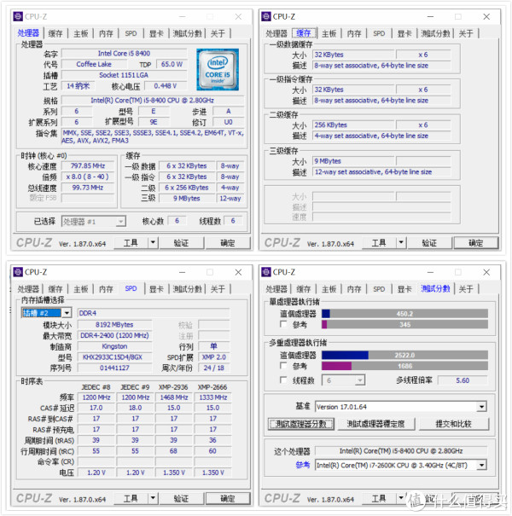Image resolution: width=512 pixels, height=516 pixels.
Task: Click the CPU-Z app icon in the benchmark window title bar
Action: [x=266, y=272]
